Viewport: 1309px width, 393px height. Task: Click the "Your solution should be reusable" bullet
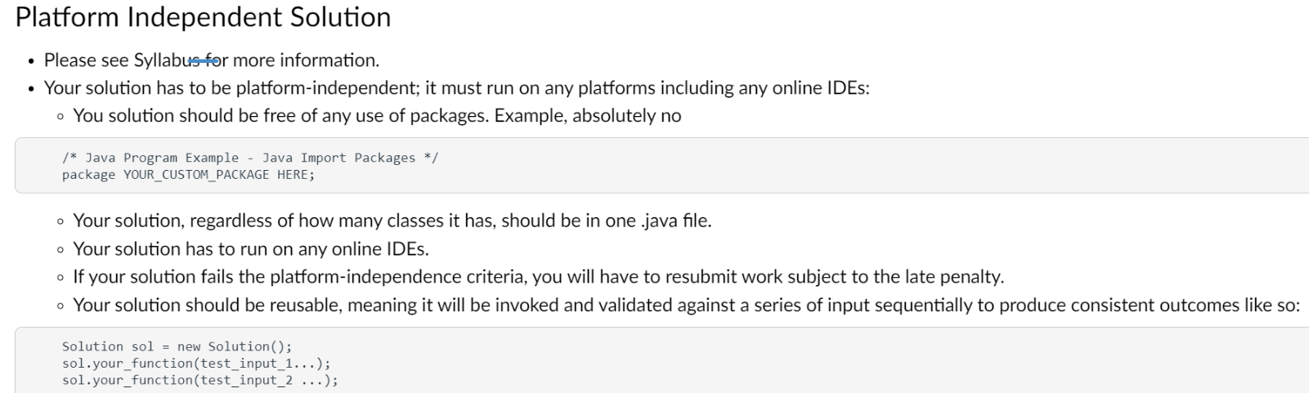coord(686,306)
